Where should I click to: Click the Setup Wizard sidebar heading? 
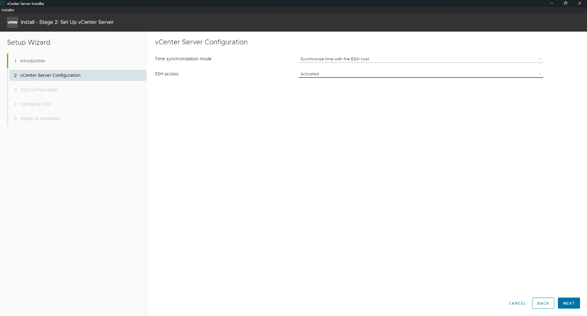point(28,42)
